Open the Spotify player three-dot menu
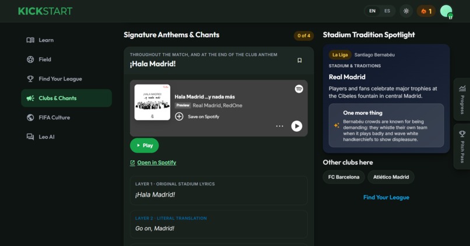The image size is (470, 246). [279, 126]
